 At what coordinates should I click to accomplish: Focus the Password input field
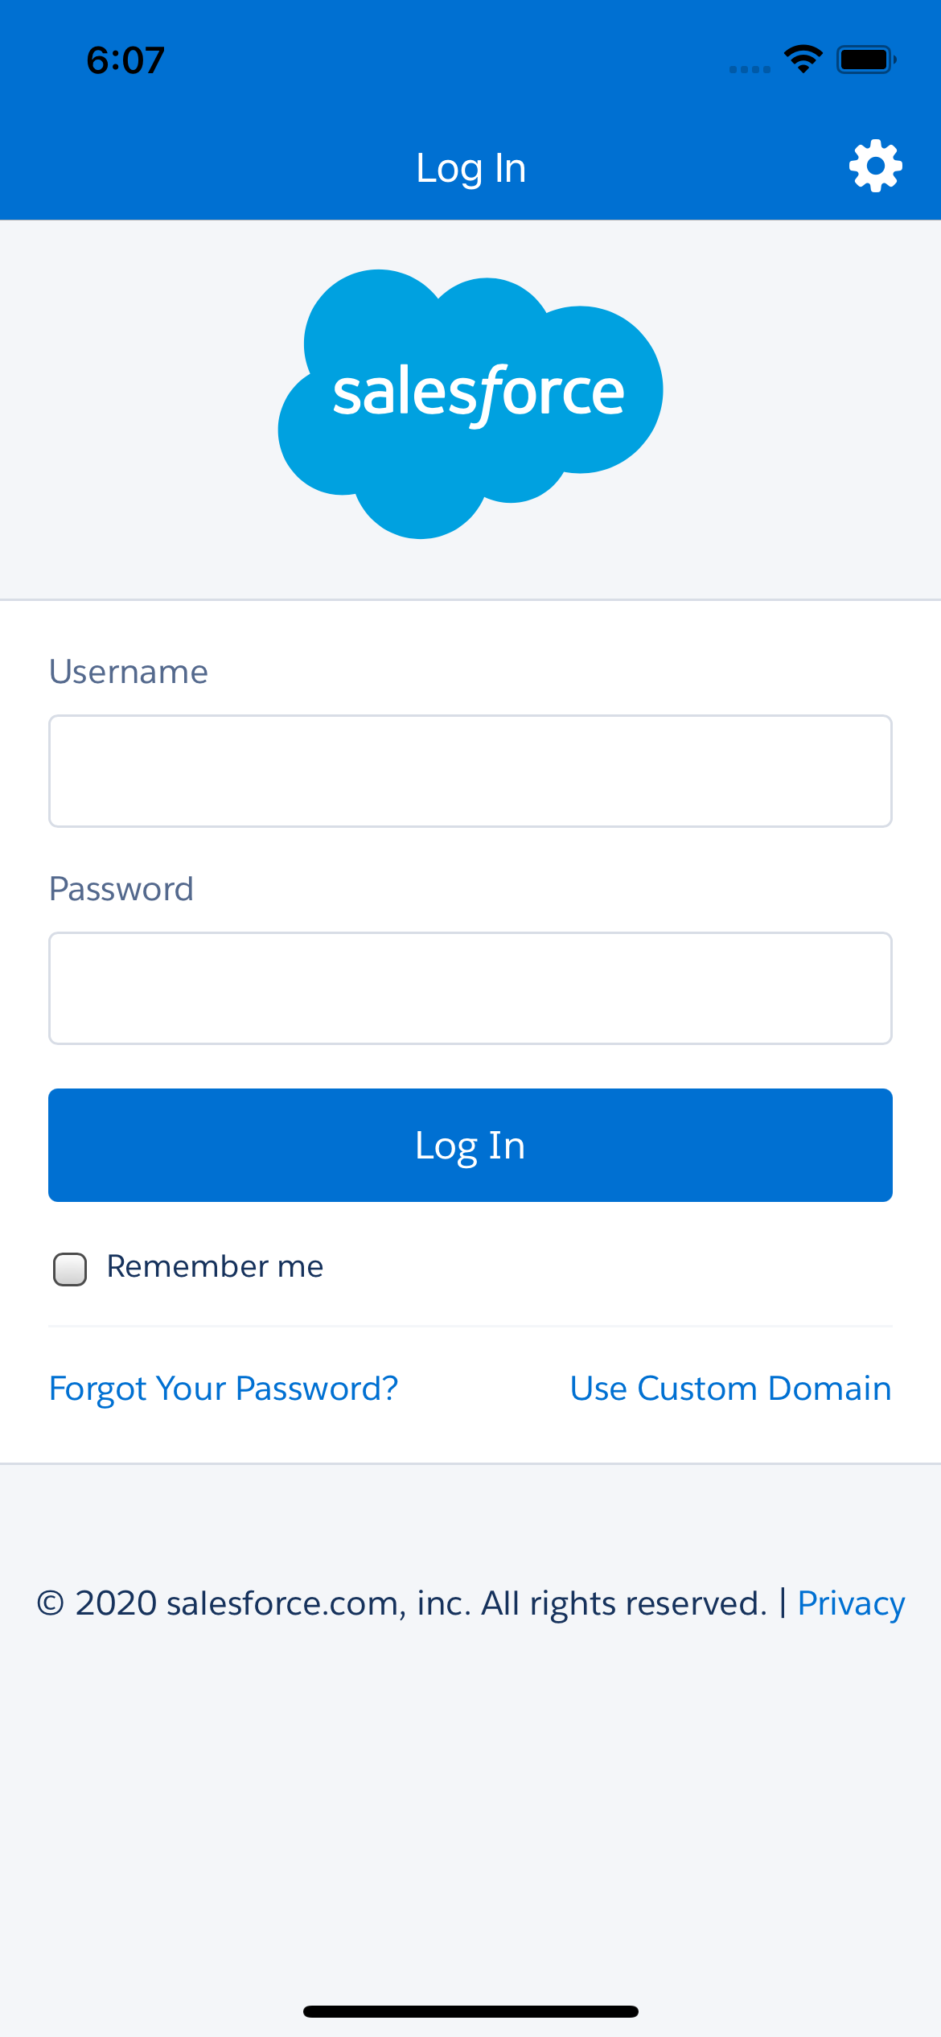470,988
